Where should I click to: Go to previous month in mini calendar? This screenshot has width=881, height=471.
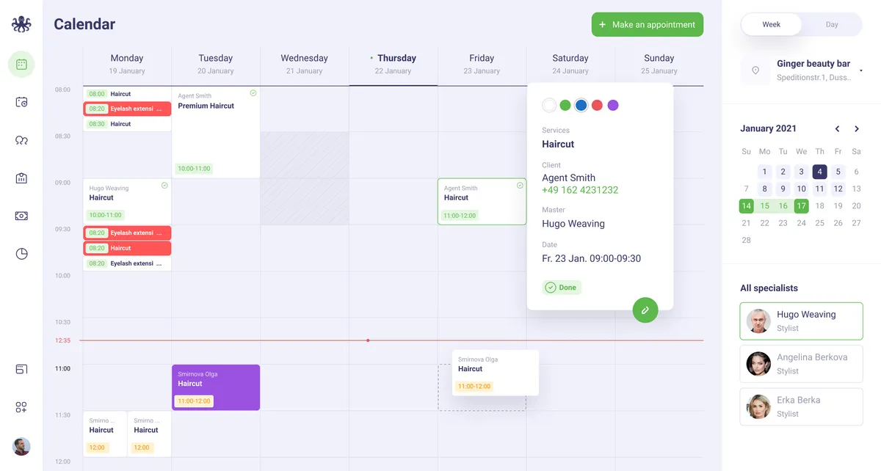837,128
